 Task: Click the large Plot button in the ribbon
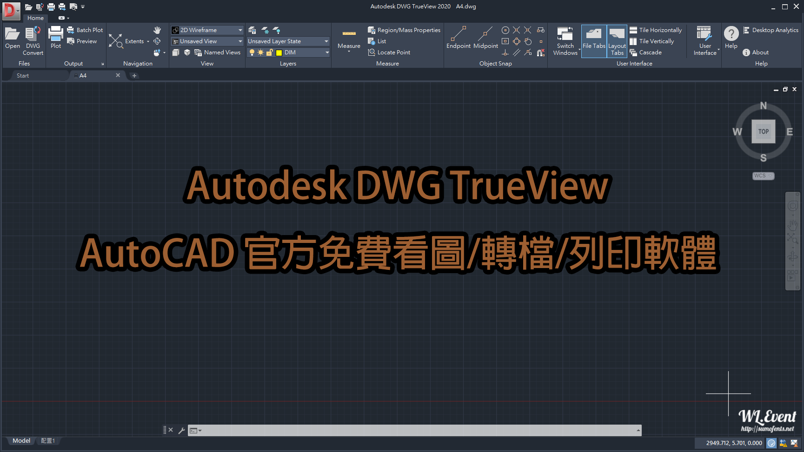[x=56, y=38]
